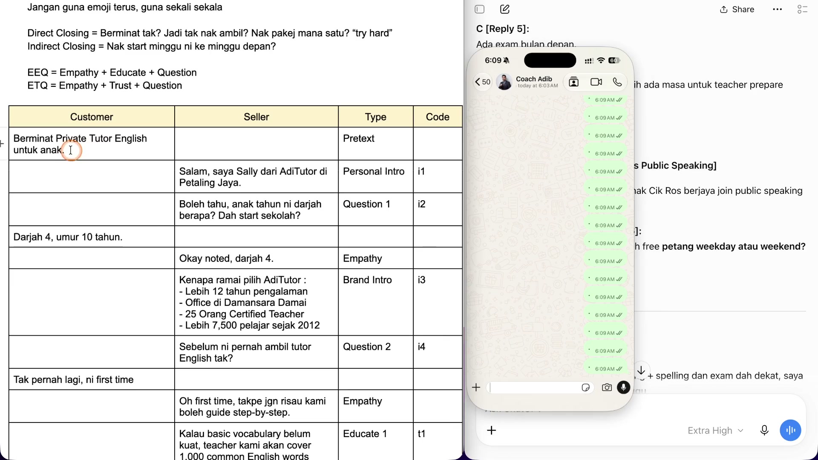The image size is (818, 460).
Task: Dictate using the chat composer microphone
Action: pos(764,430)
